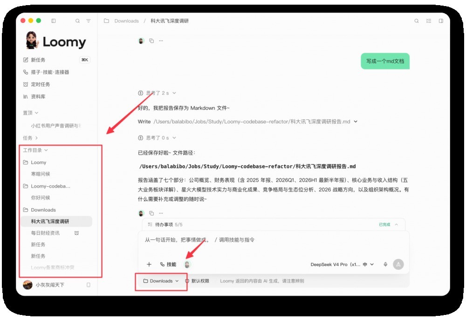Open the 科大讯飞深度调研 task
466x321 pixels.
tap(56, 221)
